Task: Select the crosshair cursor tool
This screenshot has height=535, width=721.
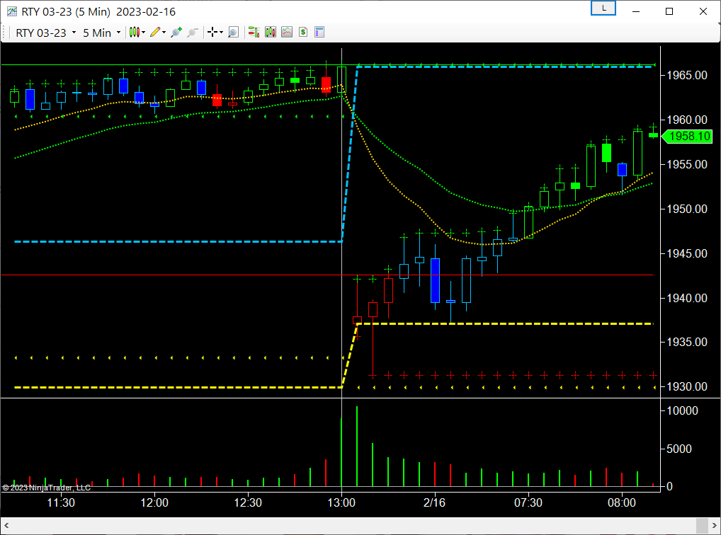Action: pyautogui.click(x=212, y=32)
